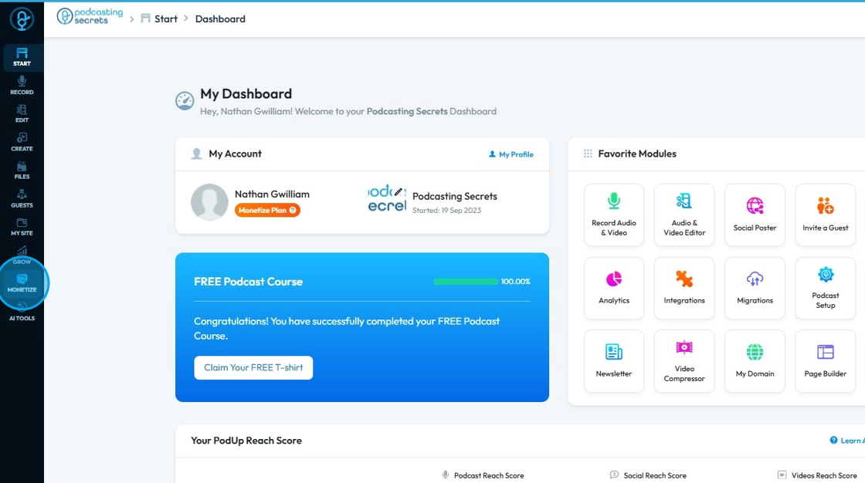The image size is (865, 483).
Task: Click the My Account heading
Action: [235, 154]
